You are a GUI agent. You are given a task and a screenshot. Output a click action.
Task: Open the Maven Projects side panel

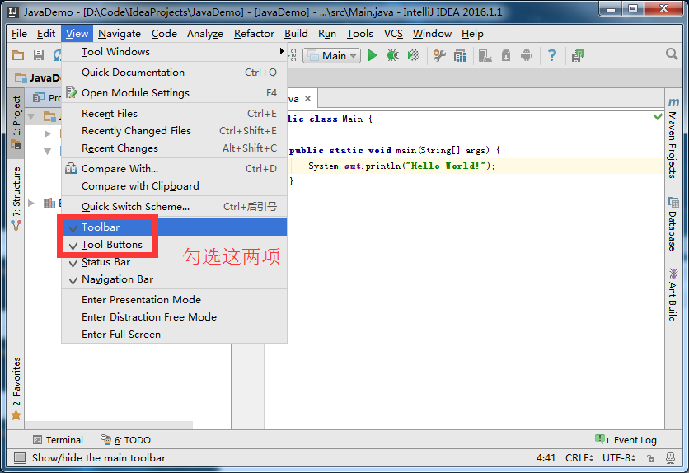(673, 138)
